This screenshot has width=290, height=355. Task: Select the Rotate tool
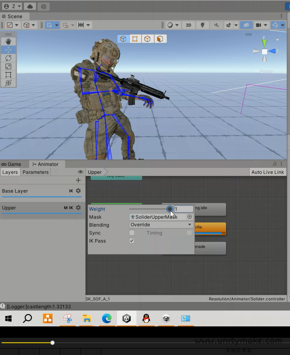(8, 58)
